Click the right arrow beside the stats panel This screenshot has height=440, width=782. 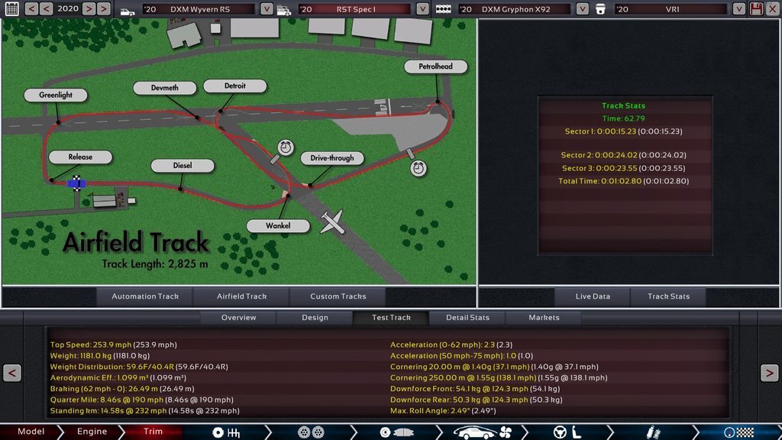point(769,373)
